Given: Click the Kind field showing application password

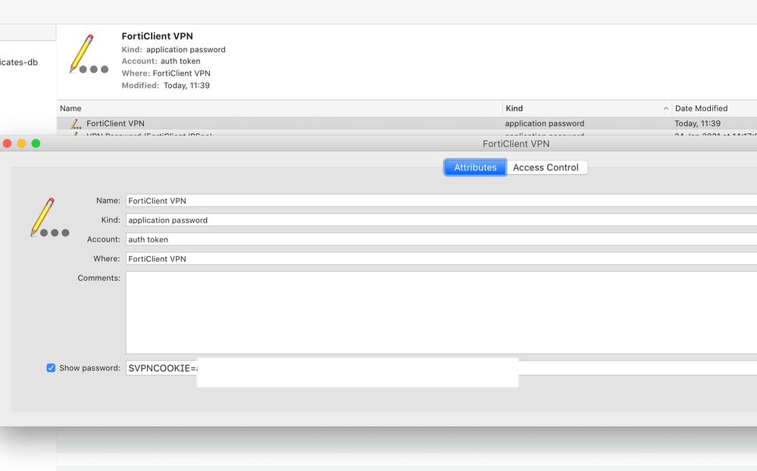Looking at the screenshot, I should (441, 220).
